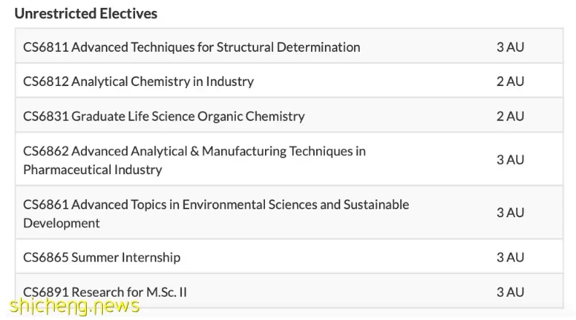Click the word Electives in the heading
Screen dimensions: 576x320
[128, 14]
